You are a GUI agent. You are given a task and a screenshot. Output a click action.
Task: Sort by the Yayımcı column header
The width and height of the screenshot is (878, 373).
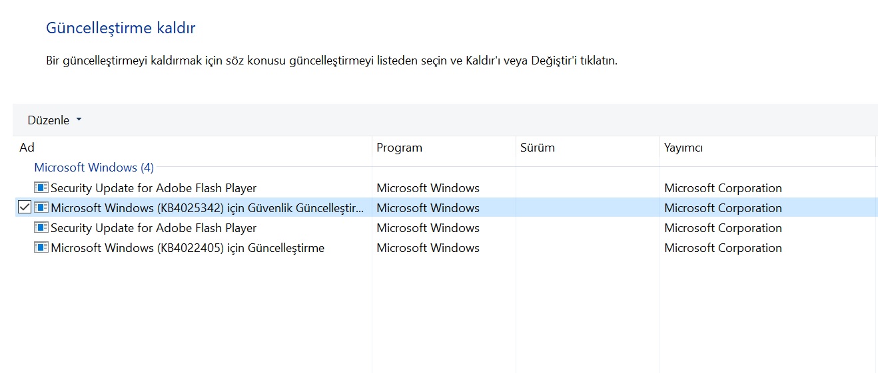[x=683, y=148]
